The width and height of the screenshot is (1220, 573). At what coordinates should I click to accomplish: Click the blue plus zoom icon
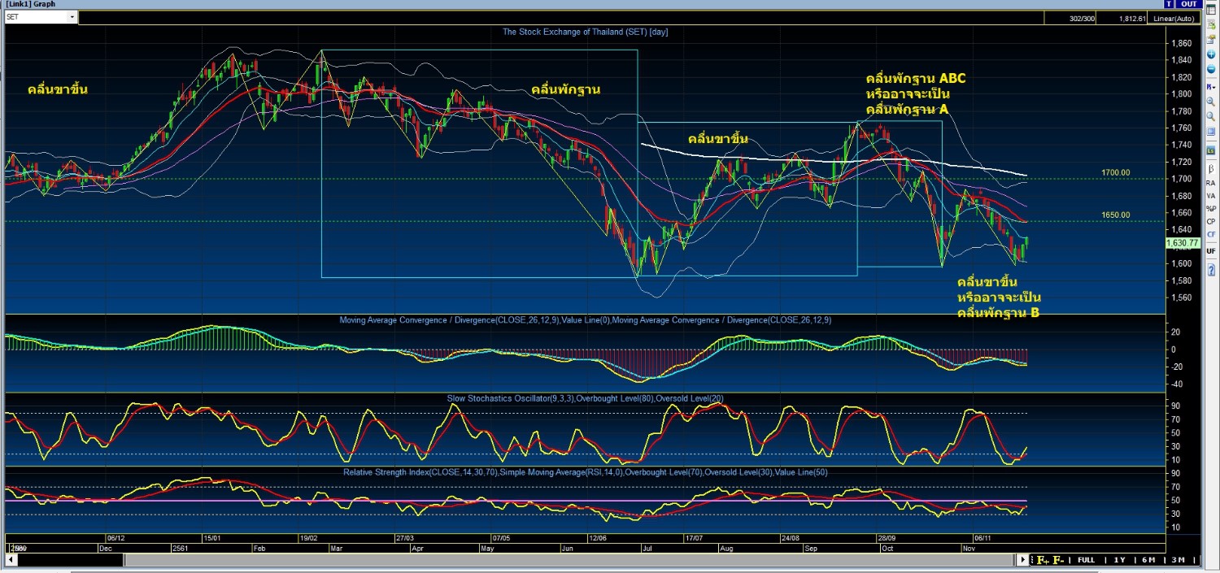tap(1210, 54)
